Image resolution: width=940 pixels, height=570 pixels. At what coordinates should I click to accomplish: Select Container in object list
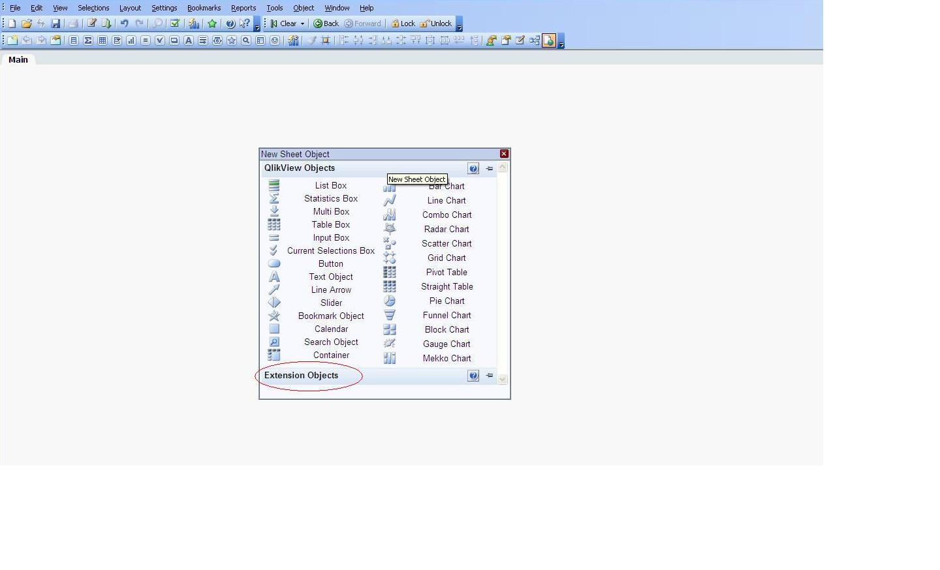331,355
